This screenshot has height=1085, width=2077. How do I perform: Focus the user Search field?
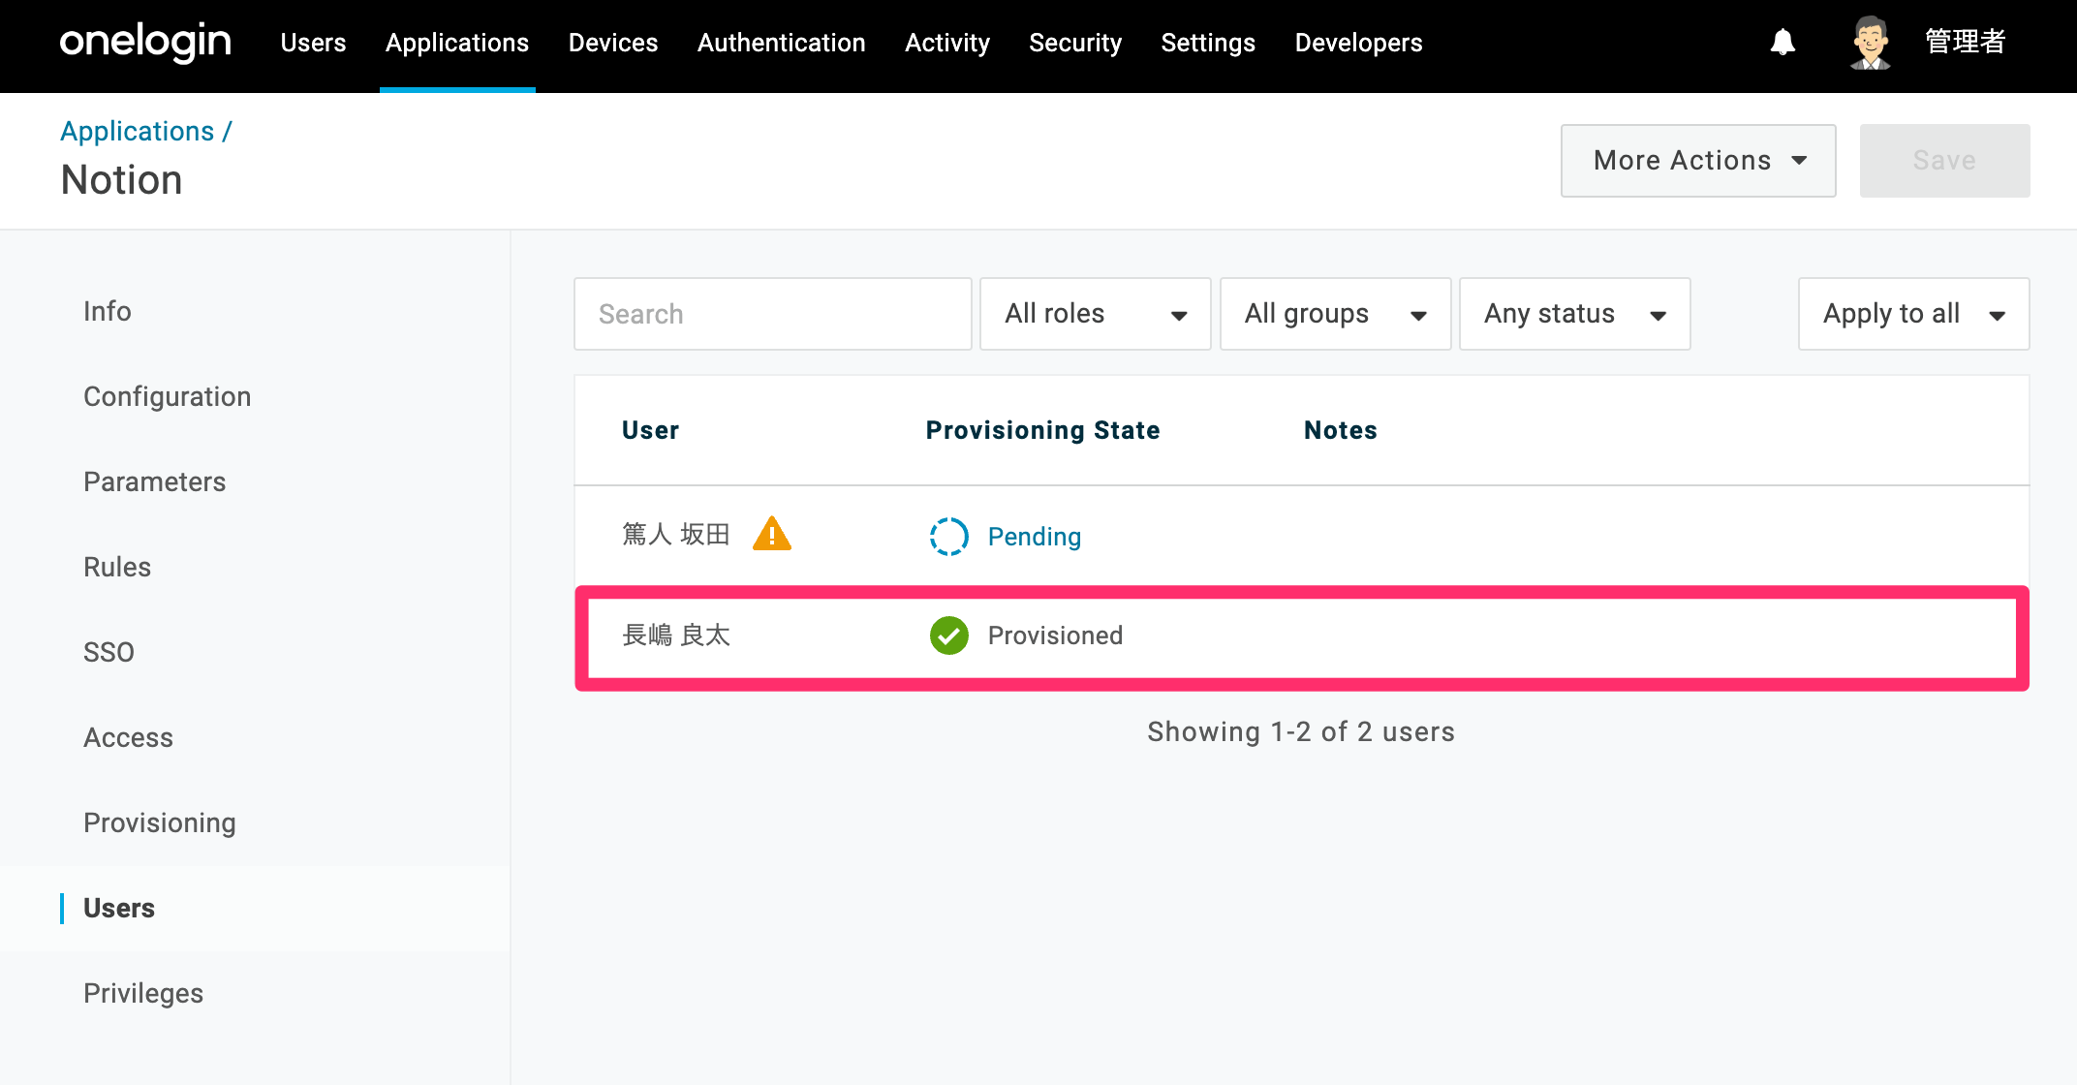(772, 314)
